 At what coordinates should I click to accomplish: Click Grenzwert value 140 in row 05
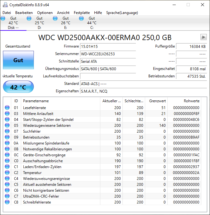162,126
